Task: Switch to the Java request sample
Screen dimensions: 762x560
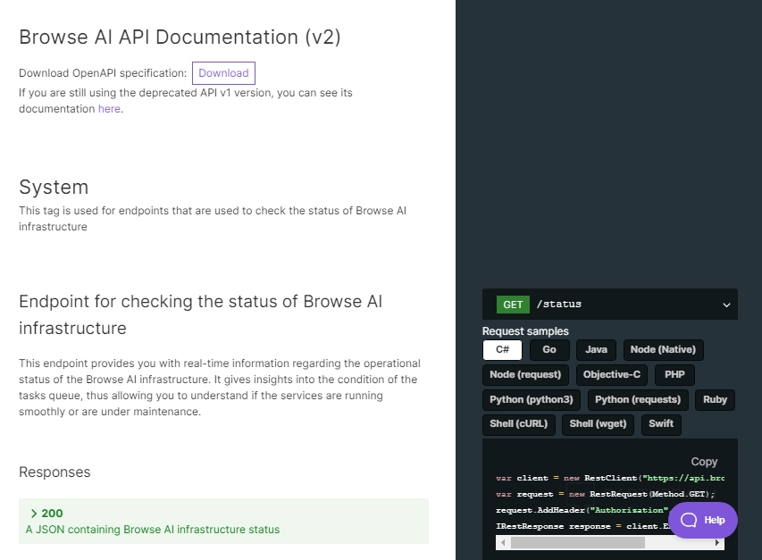Action: pyautogui.click(x=596, y=350)
